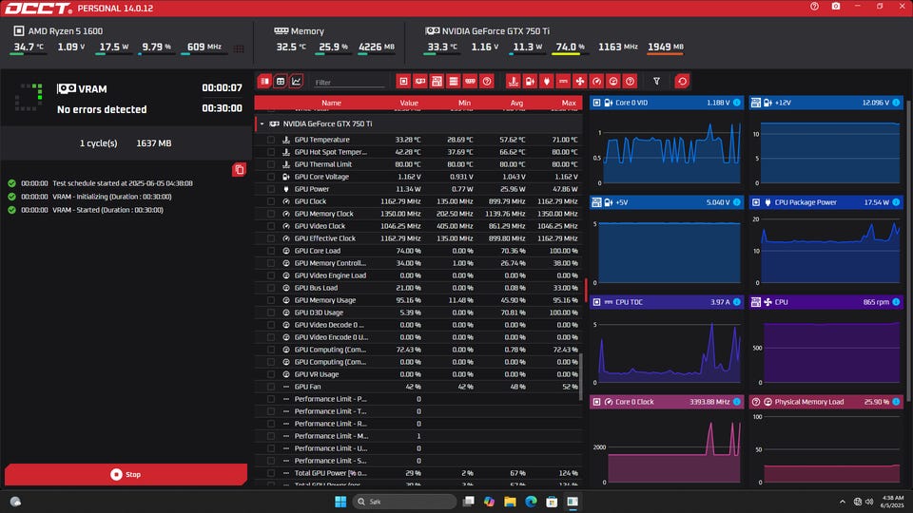913x513 pixels.
Task: Click the Core 0 Clock graph title
Action: pos(634,402)
